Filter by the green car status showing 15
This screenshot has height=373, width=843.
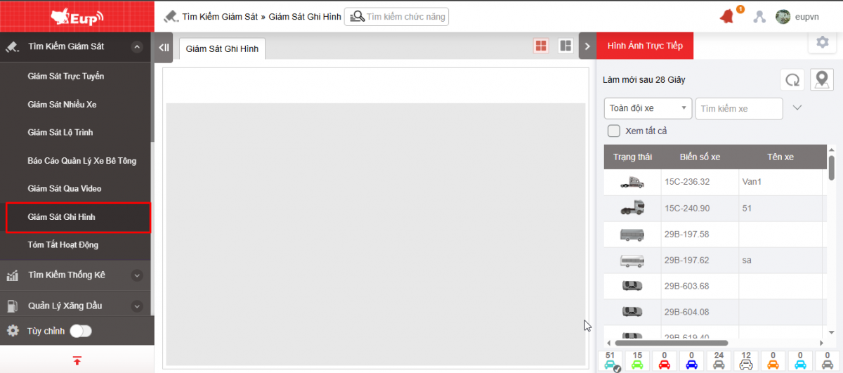click(636, 361)
